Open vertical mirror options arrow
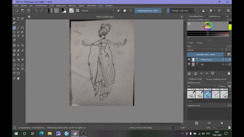 (x=215, y=11)
